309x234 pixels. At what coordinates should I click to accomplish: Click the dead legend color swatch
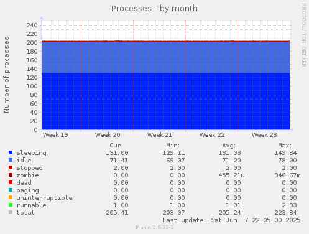(x=11, y=182)
